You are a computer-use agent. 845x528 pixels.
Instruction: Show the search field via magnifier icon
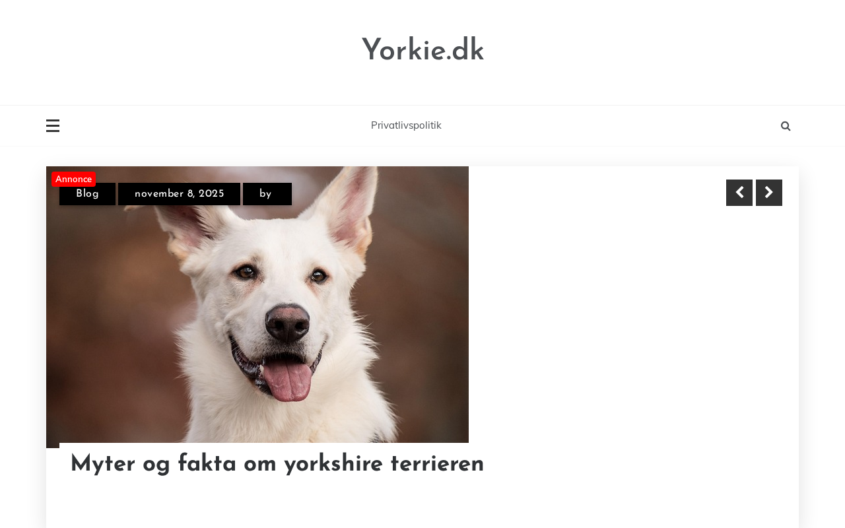click(x=786, y=126)
